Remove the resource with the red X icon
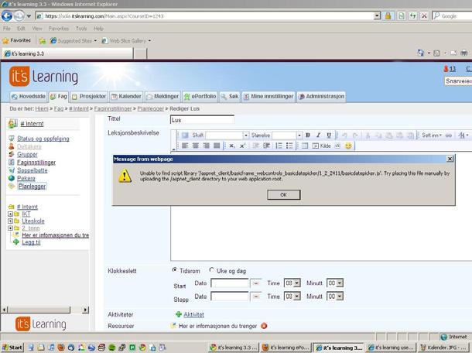 264,326
